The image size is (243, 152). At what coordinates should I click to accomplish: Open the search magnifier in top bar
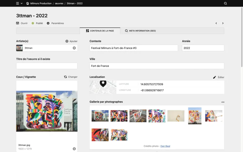tap(225, 3)
